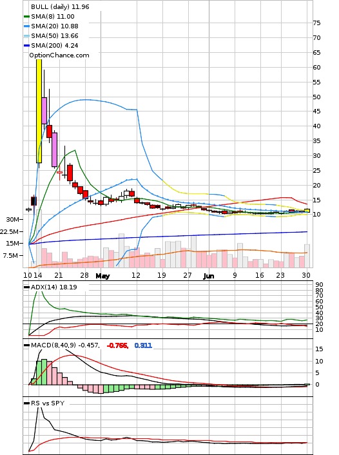Click the Jun label on date axis
The height and width of the screenshot is (455, 339).
[x=209, y=276]
